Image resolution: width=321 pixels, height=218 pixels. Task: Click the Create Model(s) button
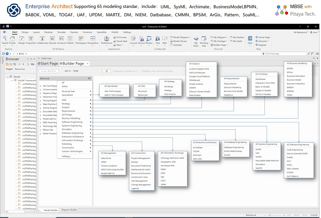coord(48,71)
